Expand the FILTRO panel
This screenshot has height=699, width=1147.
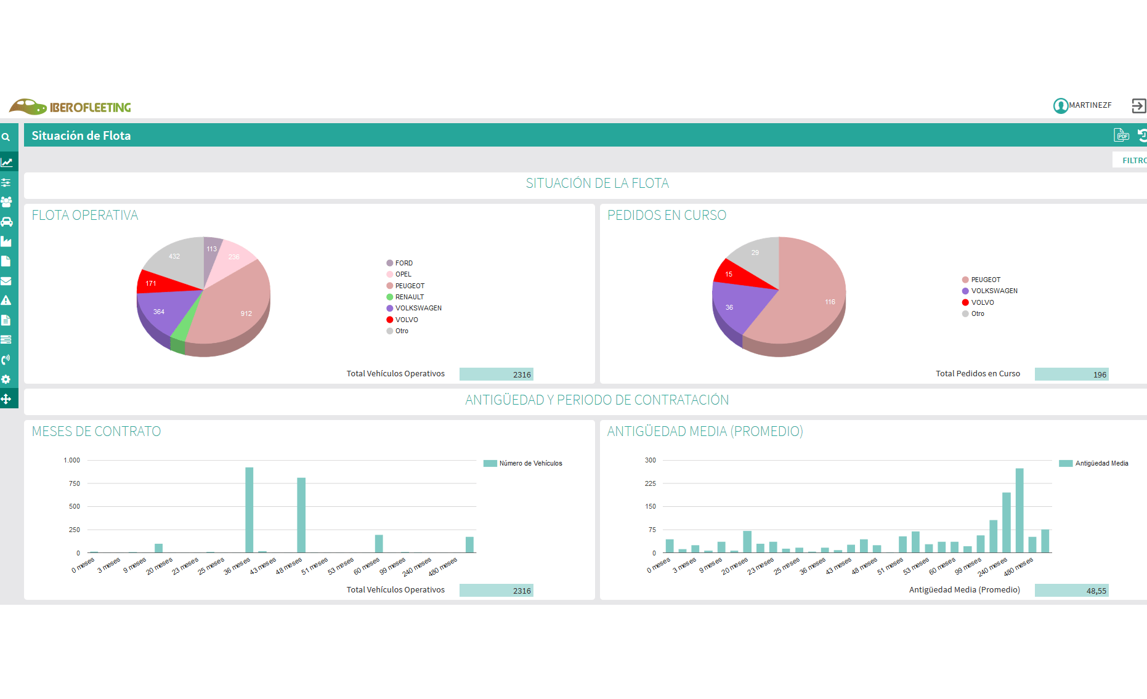pyautogui.click(x=1133, y=160)
